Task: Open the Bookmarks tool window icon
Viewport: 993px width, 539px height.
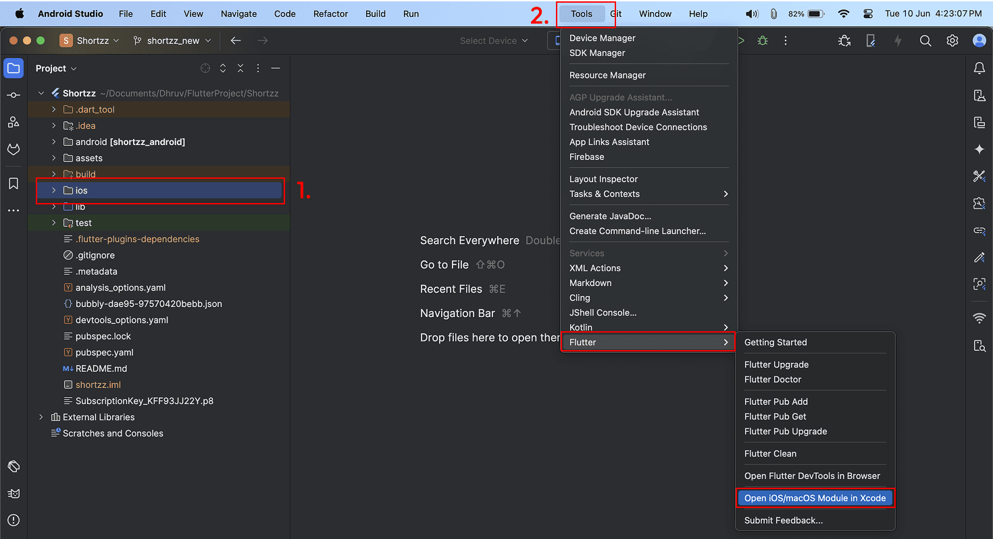Action: (13, 183)
